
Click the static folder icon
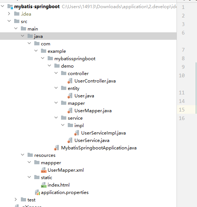(x=37, y=177)
